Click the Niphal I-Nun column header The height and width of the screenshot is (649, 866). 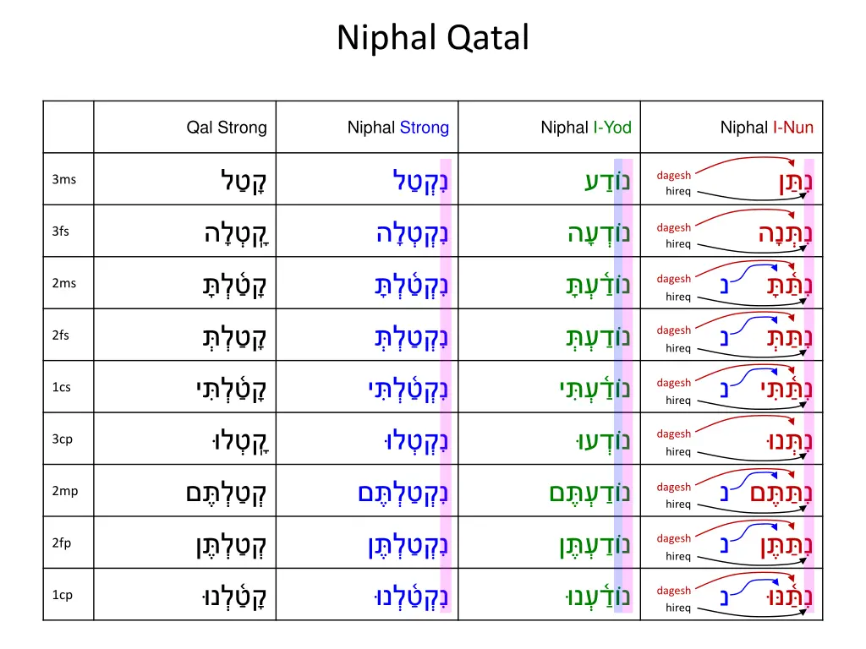tap(766, 128)
